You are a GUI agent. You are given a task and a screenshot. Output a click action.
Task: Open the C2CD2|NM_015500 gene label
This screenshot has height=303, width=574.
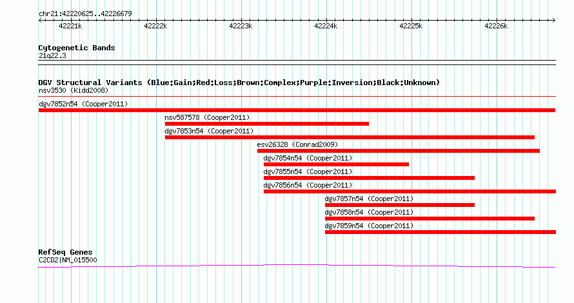(68, 260)
